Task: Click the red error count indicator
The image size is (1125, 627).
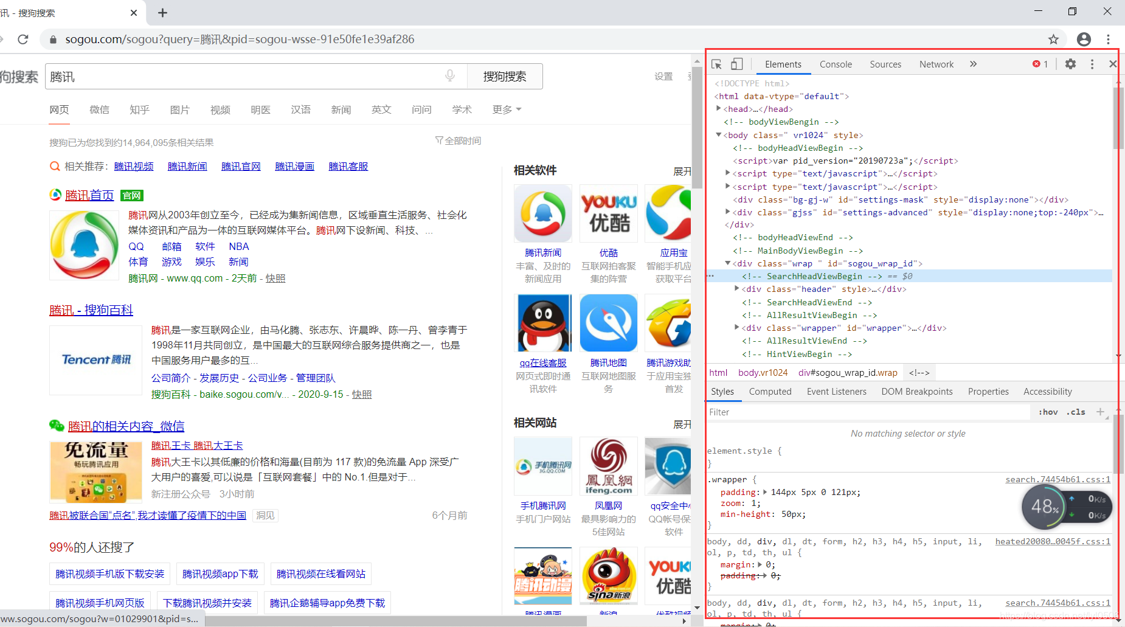Action: point(1040,64)
